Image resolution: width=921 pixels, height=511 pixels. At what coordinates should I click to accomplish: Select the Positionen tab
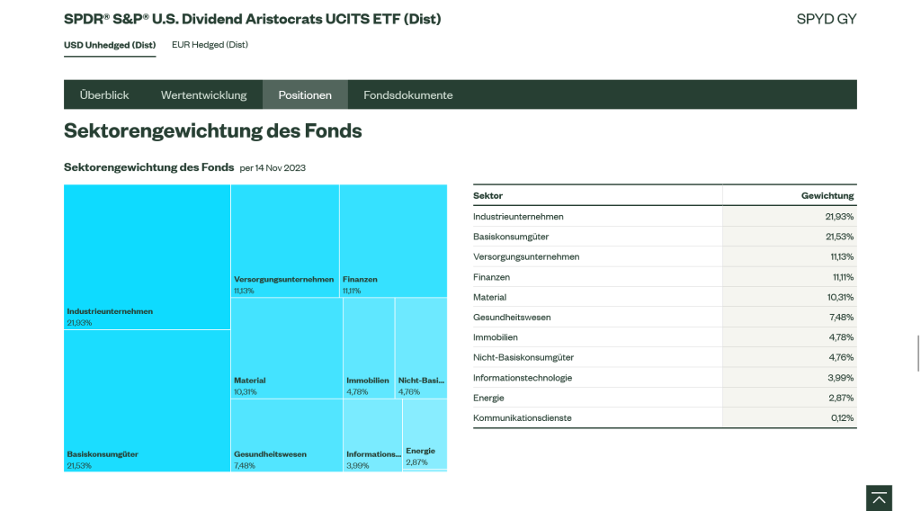[305, 94]
